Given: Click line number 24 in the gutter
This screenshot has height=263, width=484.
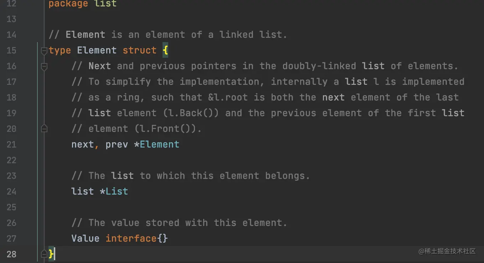Looking at the screenshot, I should (x=11, y=191).
